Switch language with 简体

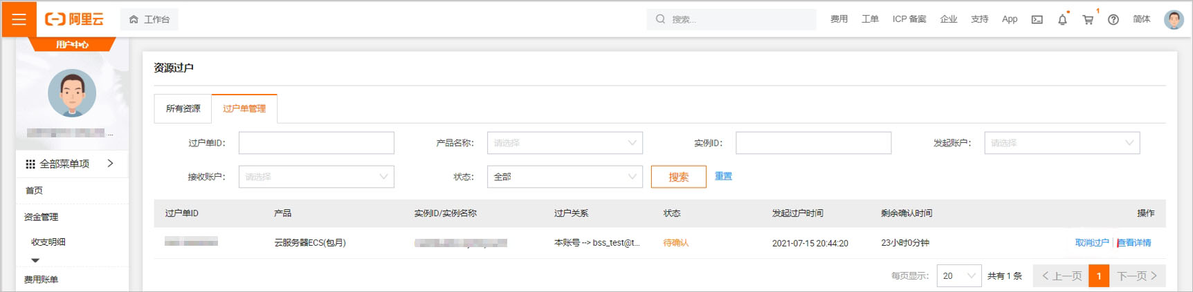tap(1142, 19)
